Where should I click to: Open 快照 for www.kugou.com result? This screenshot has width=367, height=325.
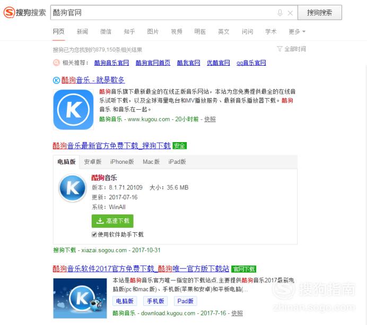(x=210, y=119)
